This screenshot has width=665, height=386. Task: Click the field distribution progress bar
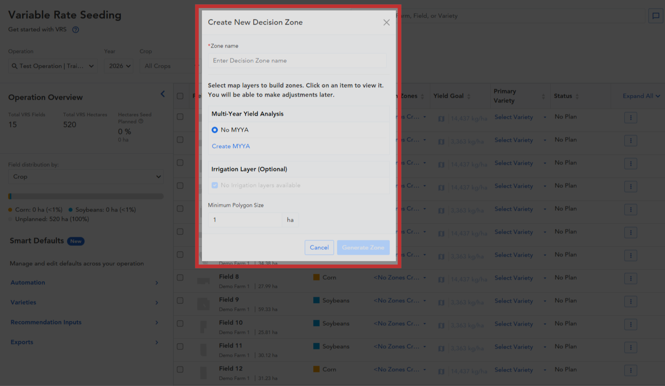coord(86,196)
